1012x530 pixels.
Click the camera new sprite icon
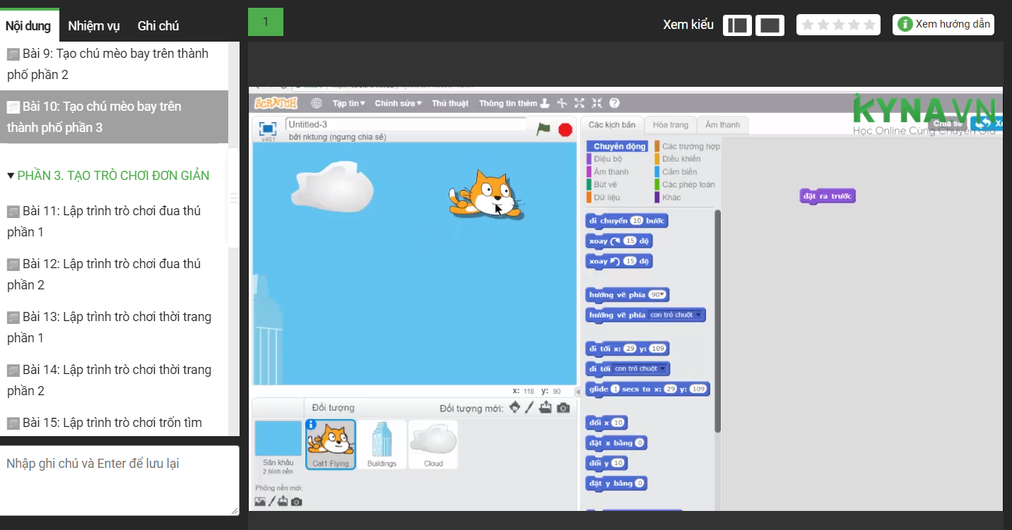[563, 407]
